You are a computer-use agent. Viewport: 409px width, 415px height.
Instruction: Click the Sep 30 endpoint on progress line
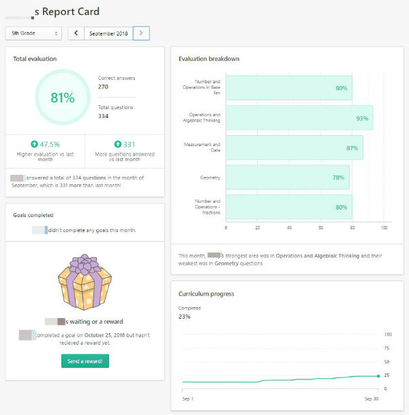click(378, 376)
